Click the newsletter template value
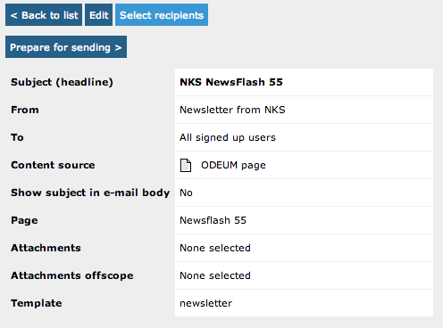This screenshot has height=328, width=443. click(206, 303)
